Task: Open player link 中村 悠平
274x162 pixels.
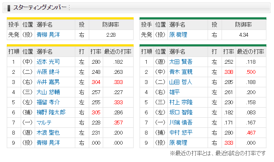Action: [x=181, y=133]
